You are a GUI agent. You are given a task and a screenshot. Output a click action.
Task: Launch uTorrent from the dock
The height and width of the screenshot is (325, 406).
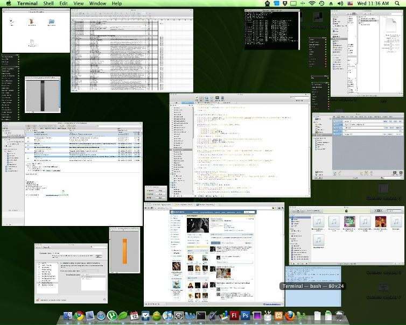[x=112, y=316]
